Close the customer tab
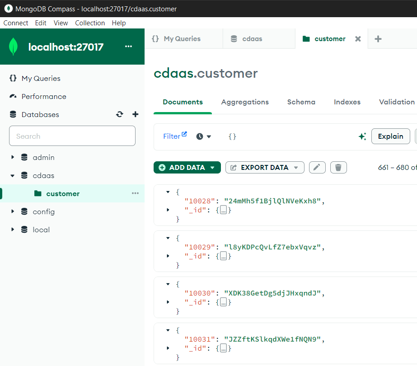Viewport: 417px width, 366px height. tap(358, 39)
